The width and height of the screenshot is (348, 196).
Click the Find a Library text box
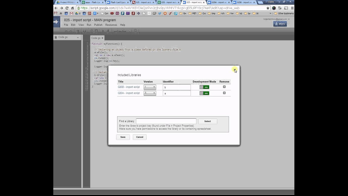166,121
